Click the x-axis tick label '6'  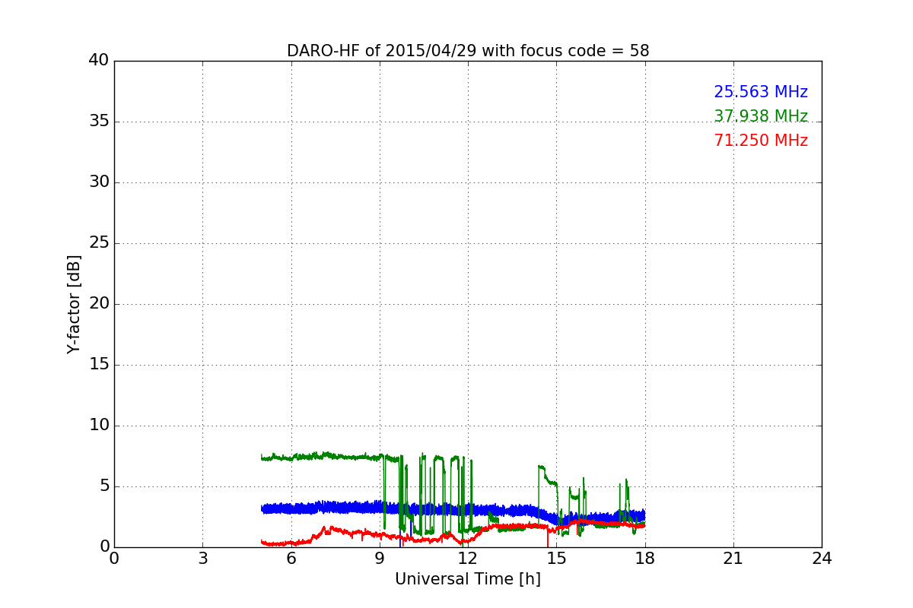291,559
